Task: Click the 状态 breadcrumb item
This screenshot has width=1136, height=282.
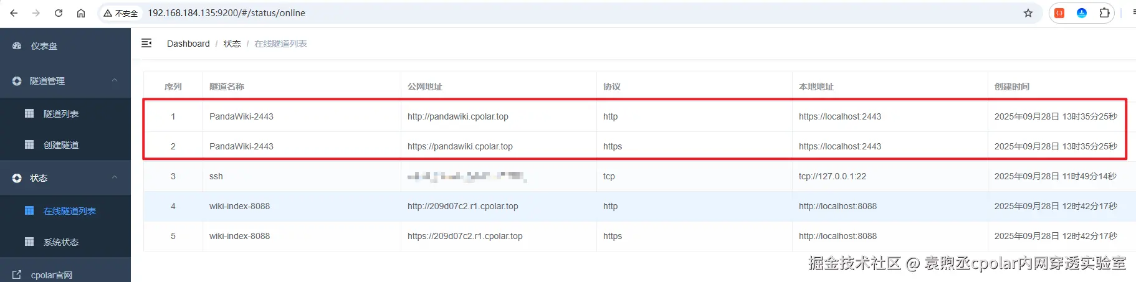Action: pos(232,44)
